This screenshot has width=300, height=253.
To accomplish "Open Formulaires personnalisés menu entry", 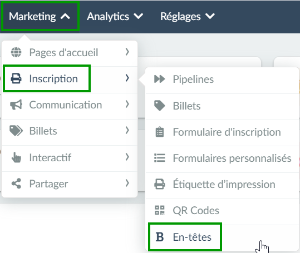I will (222, 158).
